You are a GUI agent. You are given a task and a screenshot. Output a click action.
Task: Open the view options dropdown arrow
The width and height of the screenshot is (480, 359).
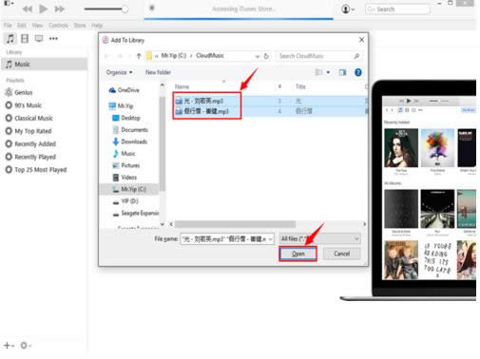328,72
